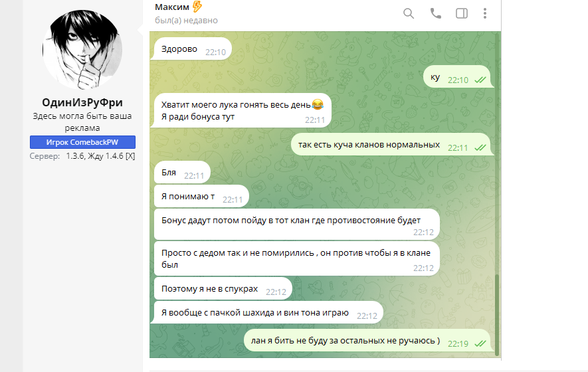Image resolution: width=588 pixels, height=372 pixels.
Task: Start a voice call with Максим
Action: pyautogui.click(x=435, y=13)
